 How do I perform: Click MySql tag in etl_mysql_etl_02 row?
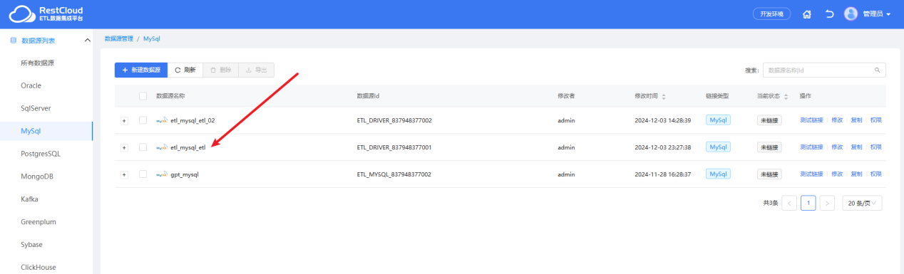(718, 120)
